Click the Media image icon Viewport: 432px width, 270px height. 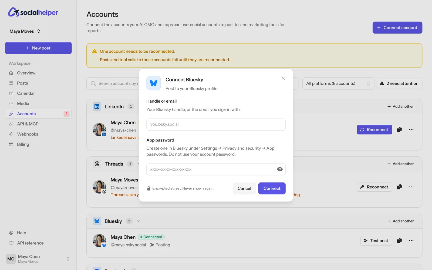(11, 103)
